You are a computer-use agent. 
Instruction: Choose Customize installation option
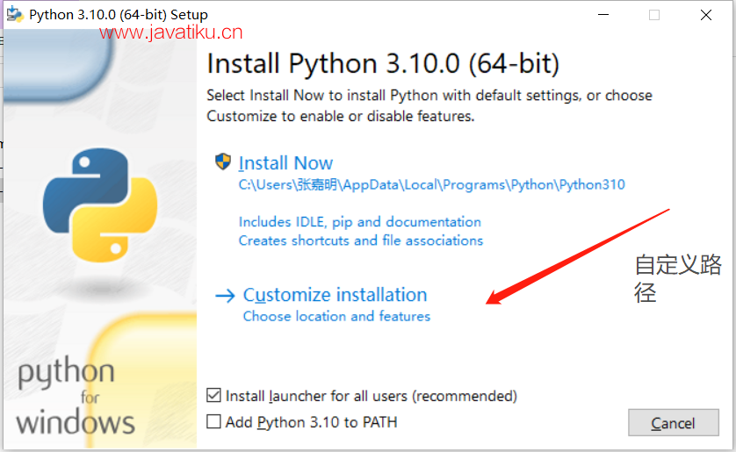(x=335, y=295)
